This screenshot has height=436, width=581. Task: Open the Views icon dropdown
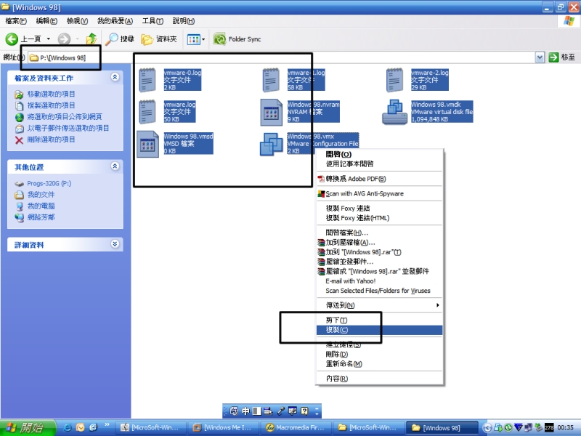point(196,39)
